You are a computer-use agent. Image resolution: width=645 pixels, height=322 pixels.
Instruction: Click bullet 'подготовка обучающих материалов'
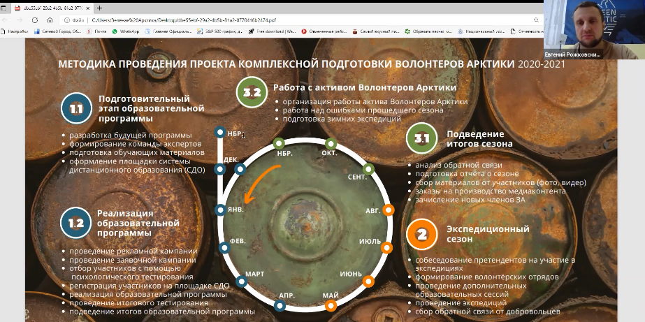point(136,152)
